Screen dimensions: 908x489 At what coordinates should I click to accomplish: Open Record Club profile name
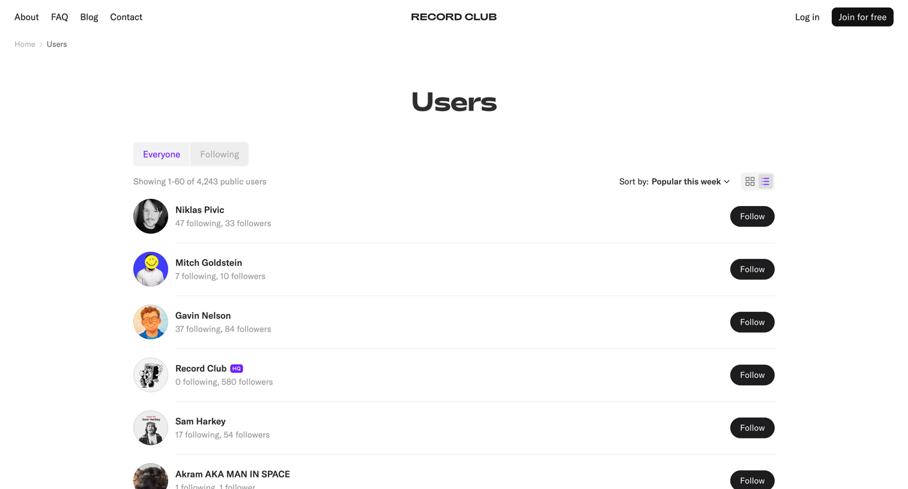[x=201, y=369]
